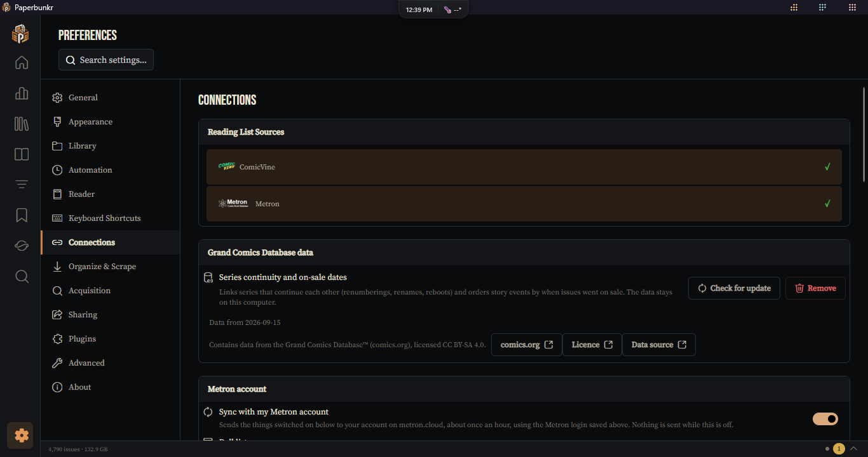Click the orange settings gear in the rail
This screenshot has height=457, width=868.
[x=21, y=435]
